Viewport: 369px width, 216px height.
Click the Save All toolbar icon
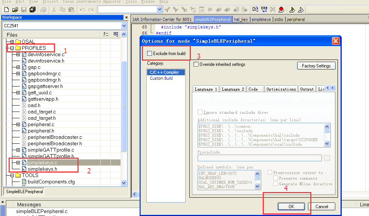pyautogui.click(x=33, y=10)
